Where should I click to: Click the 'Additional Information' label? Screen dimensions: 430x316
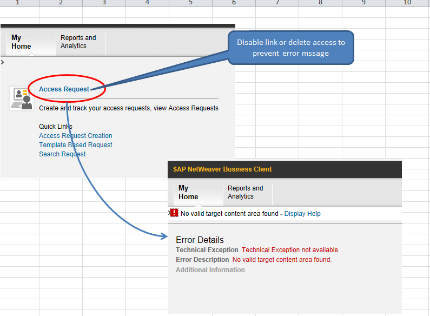(x=210, y=270)
